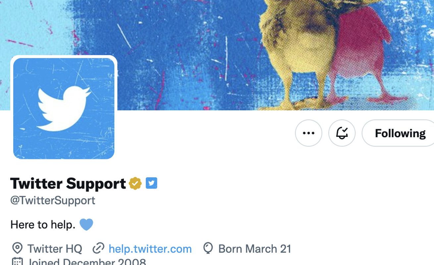
Task: Click the gold verified checkmark badge
Action: [135, 183]
